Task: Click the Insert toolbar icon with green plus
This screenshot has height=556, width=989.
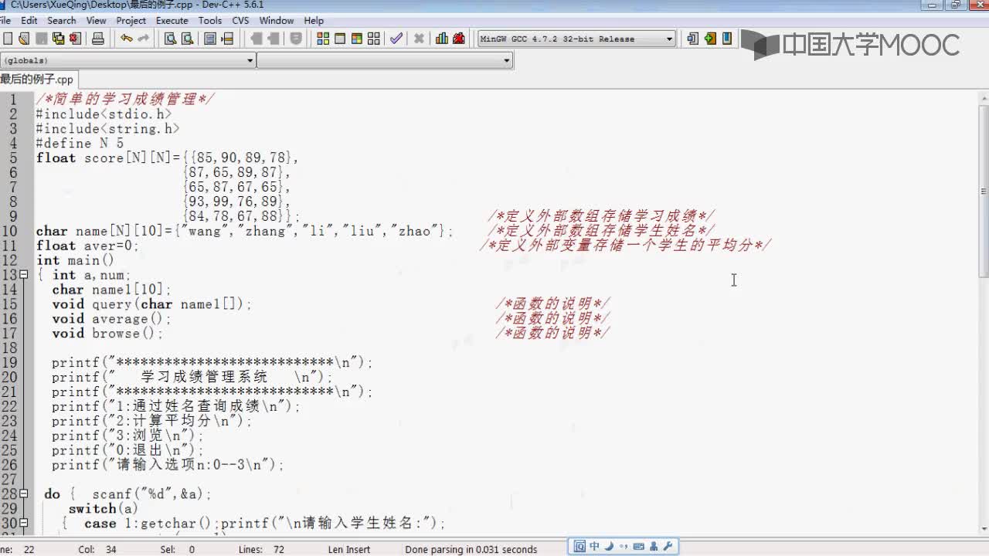Action: 710,39
